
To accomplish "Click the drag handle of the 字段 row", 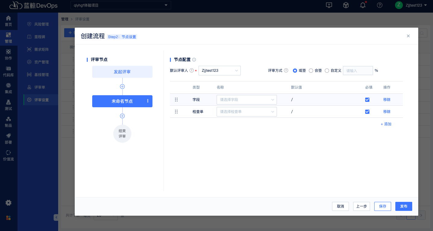I will [176, 100].
